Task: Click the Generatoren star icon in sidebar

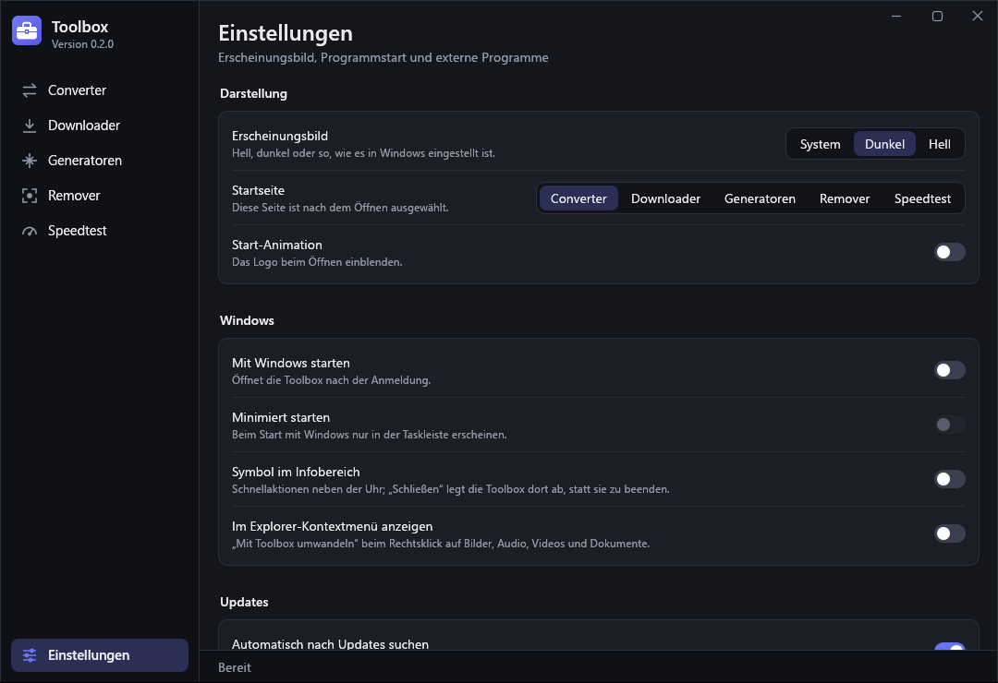Action: pyautogui.click(x=30, y=161)
